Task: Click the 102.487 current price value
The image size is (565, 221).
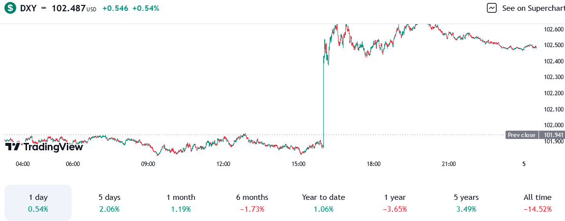Action: coord(68,8)
